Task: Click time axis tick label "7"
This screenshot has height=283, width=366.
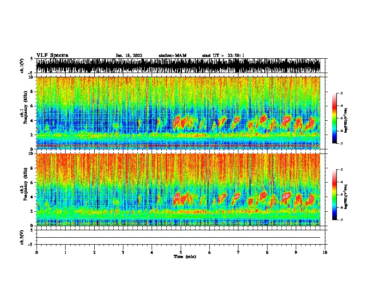Action: point(238,252)
